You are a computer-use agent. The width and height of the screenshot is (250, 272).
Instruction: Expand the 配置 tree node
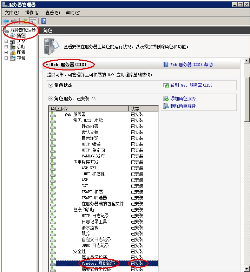pyautogui.click(x=6, y=52)
